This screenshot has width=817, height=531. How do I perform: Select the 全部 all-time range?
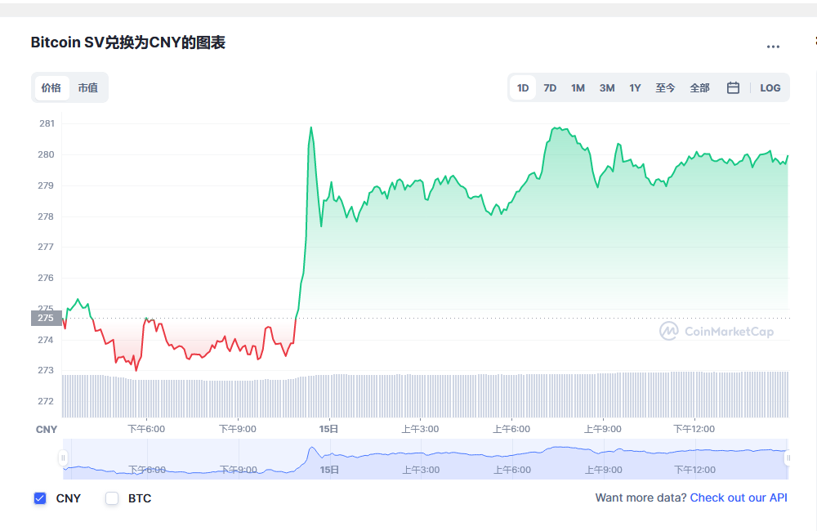point(699,88)
